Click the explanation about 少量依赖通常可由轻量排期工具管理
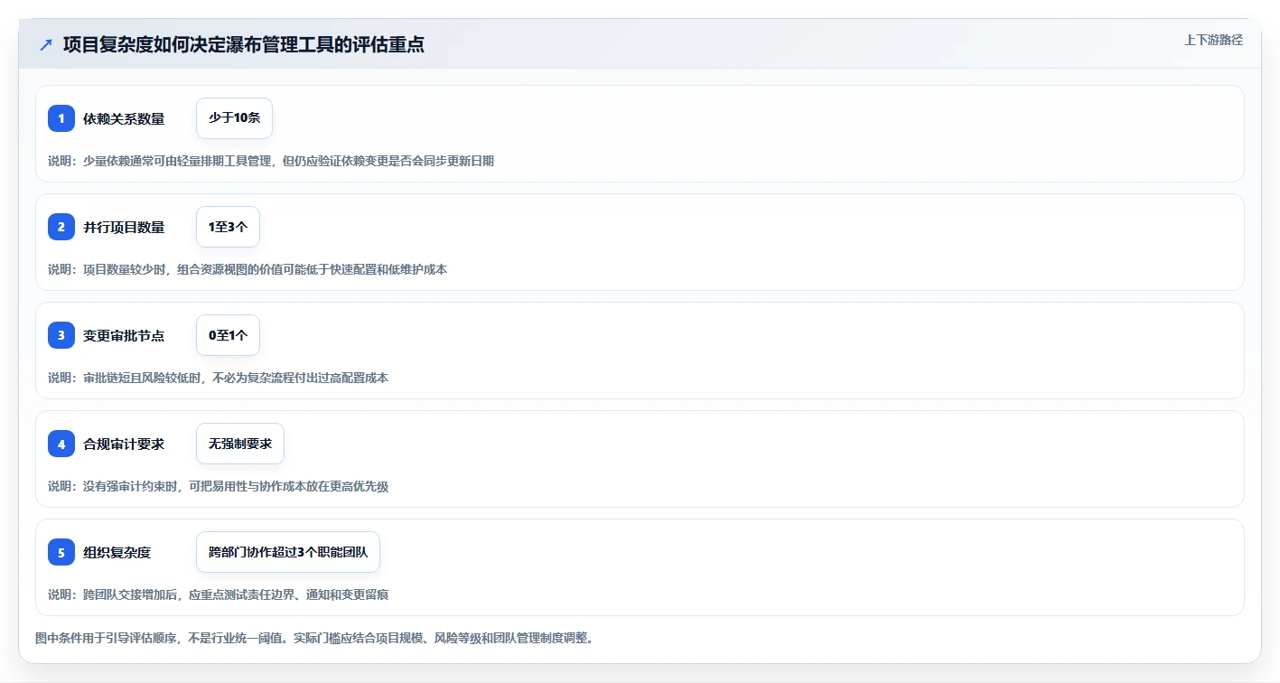 pos(271,161)
